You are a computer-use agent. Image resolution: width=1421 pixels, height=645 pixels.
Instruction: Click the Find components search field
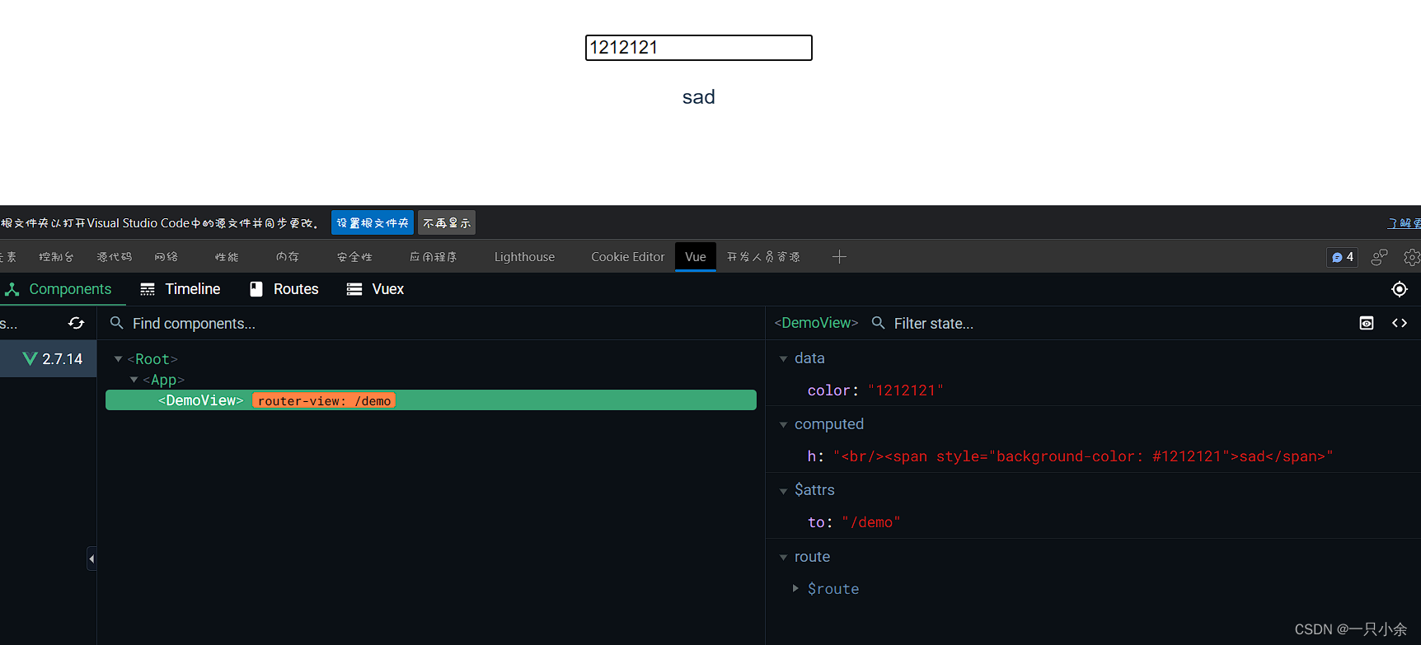pos(433,323)
